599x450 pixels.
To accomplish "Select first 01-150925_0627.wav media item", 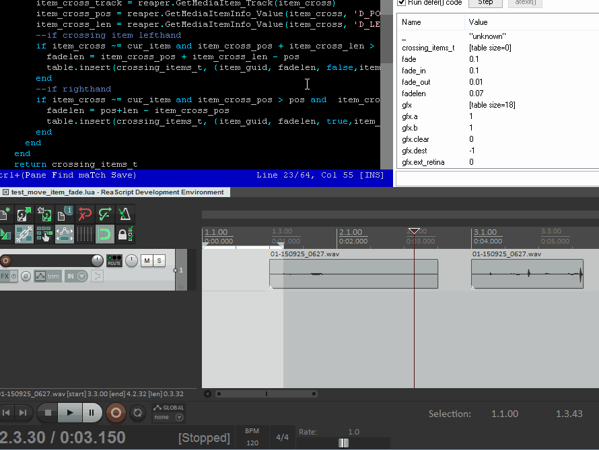I will click(353, 274).
